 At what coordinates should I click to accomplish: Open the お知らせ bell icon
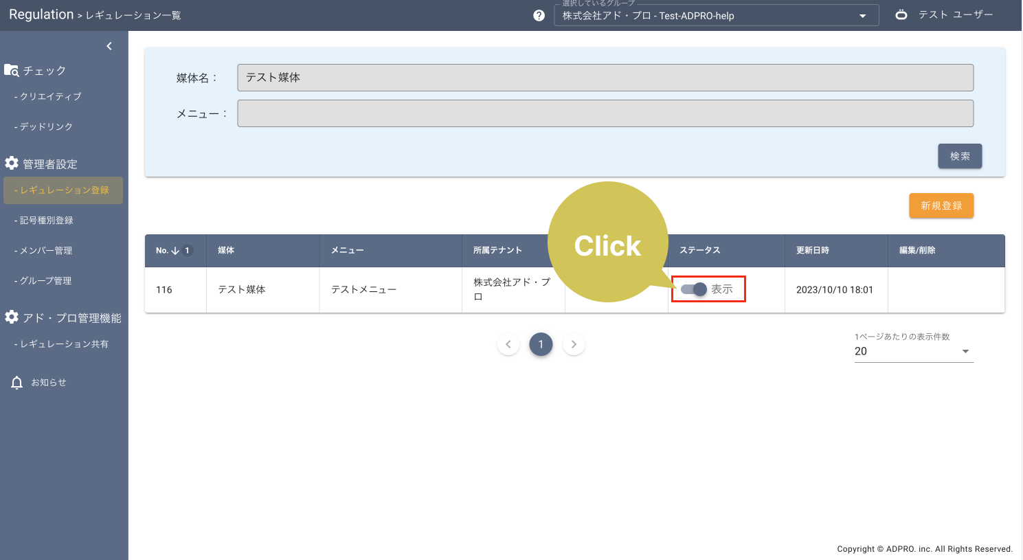16,382
